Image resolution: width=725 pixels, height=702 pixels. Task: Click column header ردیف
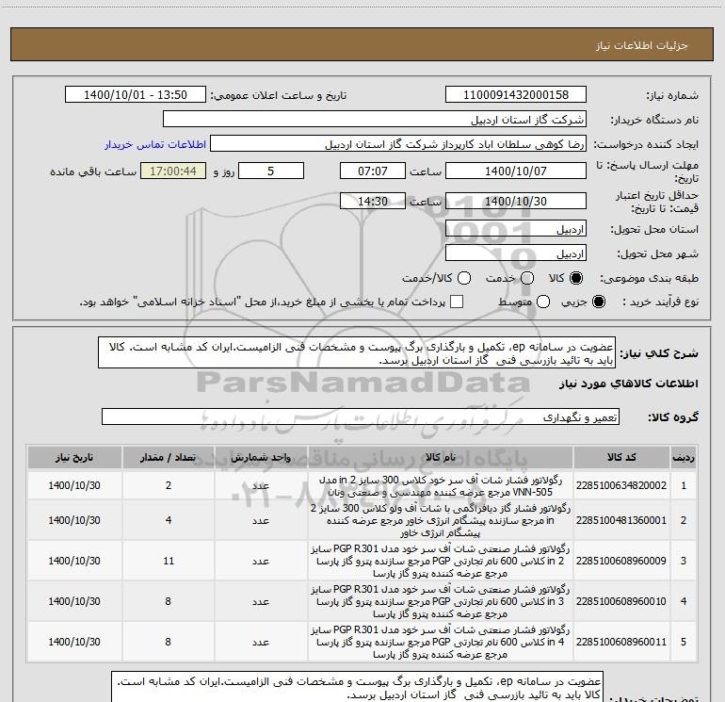click(684, 458)
